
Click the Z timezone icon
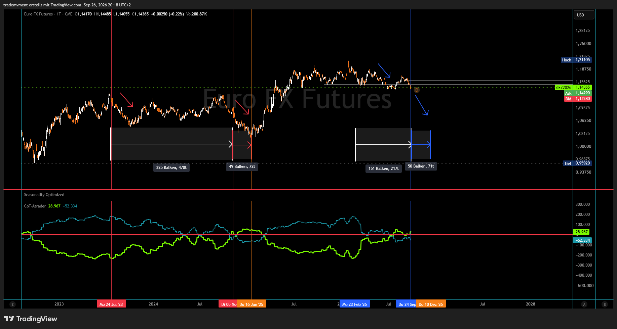point(12,304)
